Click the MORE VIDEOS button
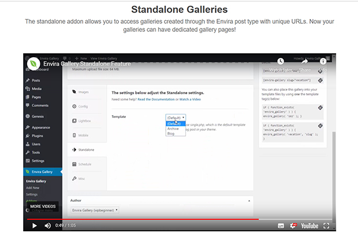Image resolution: width=358 pixels, height=236 pixels. click(43, 207)
